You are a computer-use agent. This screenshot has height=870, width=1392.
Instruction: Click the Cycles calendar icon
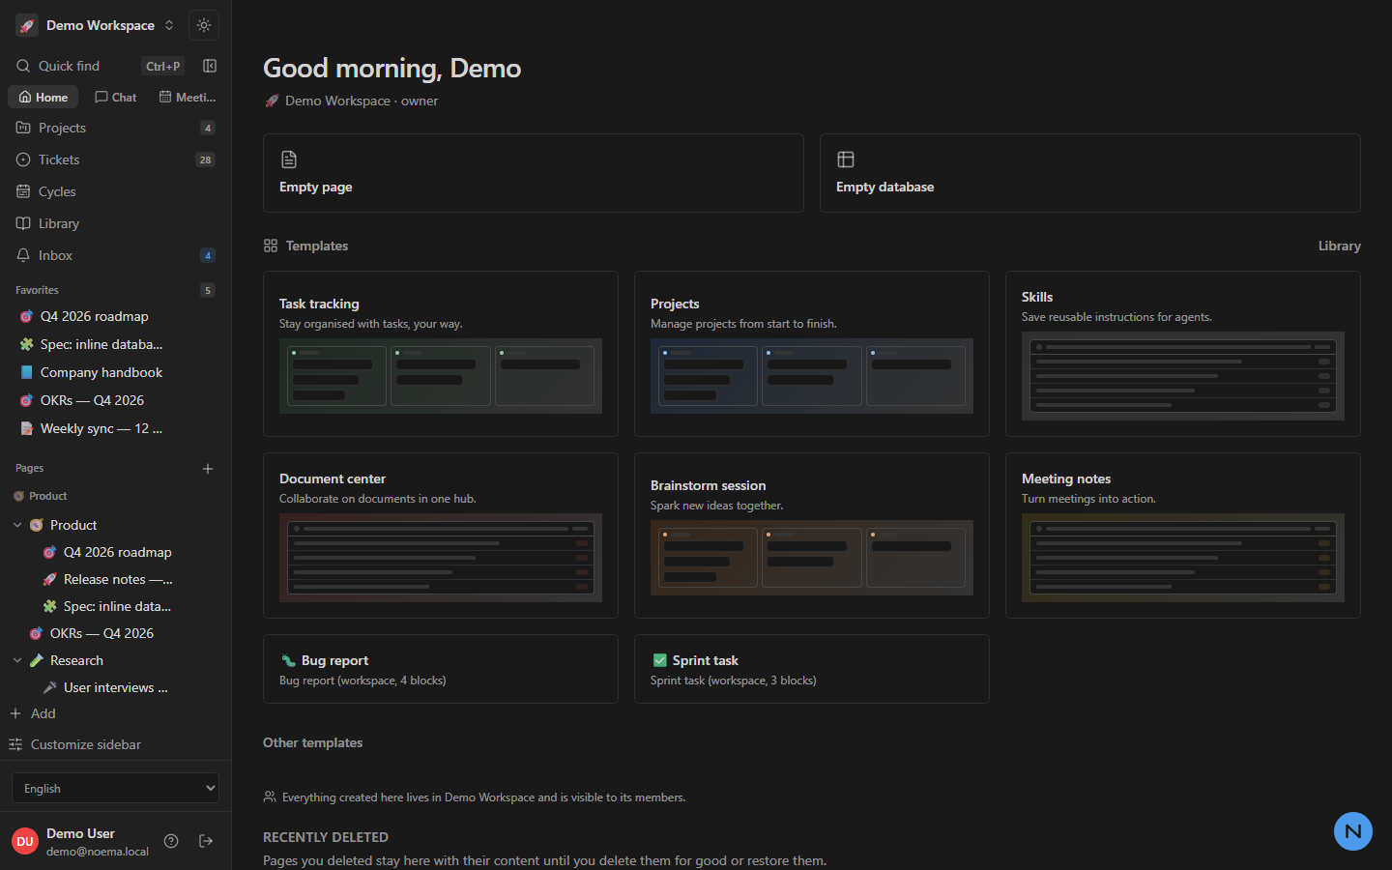[23, 191]
